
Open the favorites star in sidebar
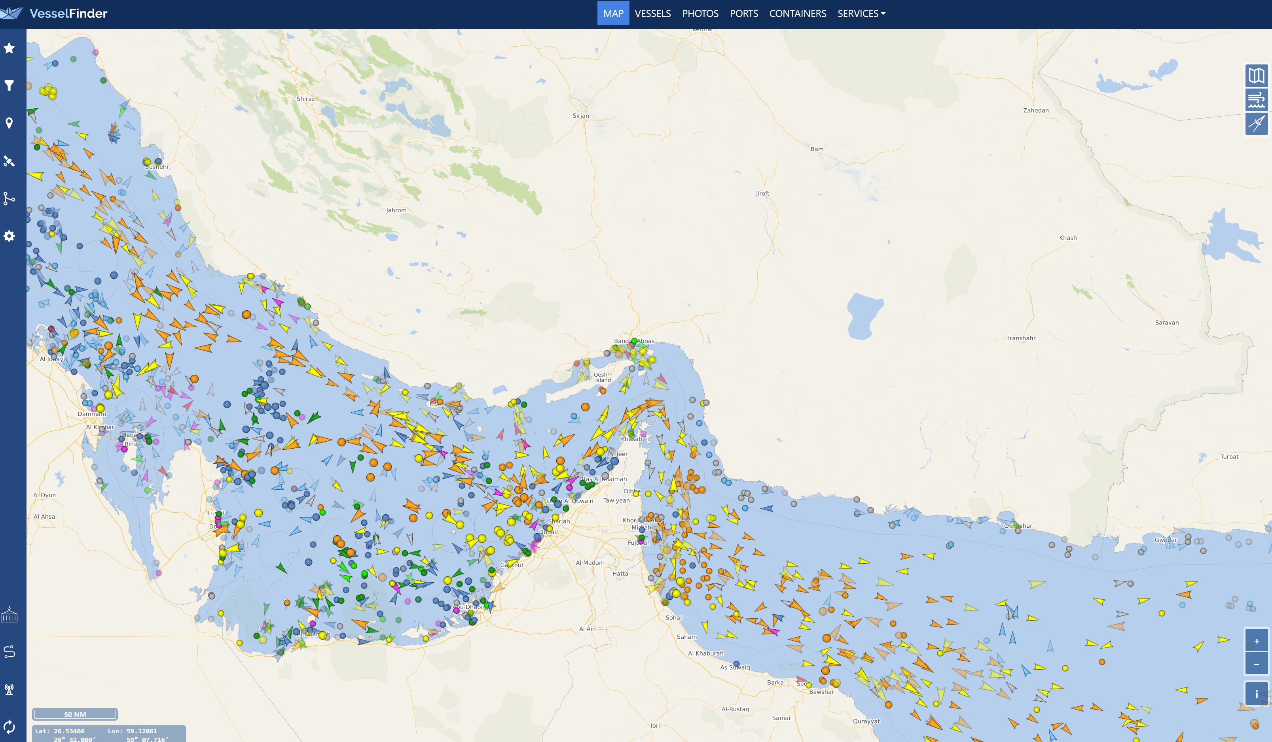point(9,48)
